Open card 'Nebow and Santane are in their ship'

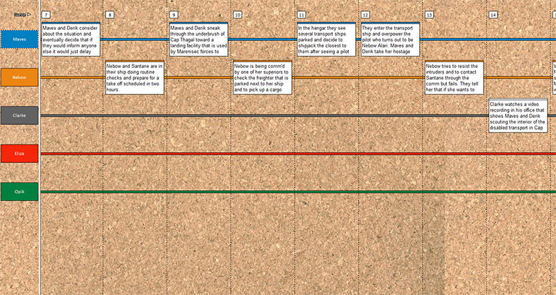135,77
